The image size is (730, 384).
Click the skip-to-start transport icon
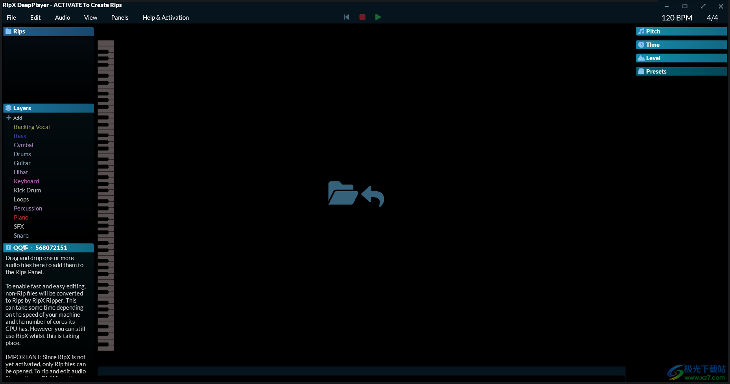click(347, 17)
